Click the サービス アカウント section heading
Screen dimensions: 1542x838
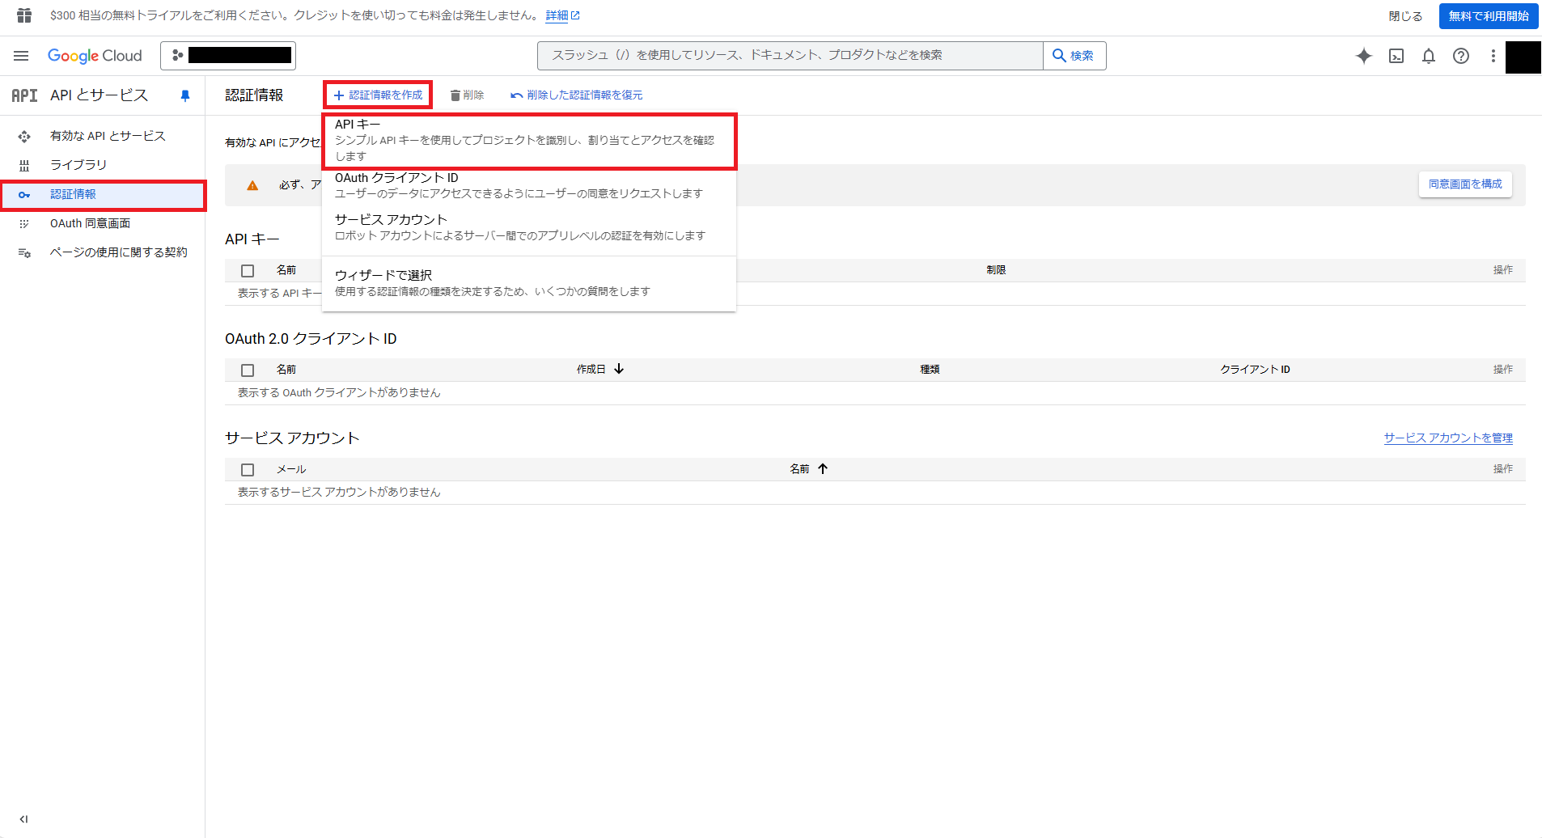tap(292, 438)
